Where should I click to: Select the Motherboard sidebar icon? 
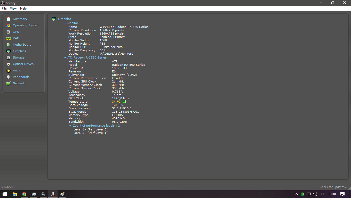pos(9,45)
